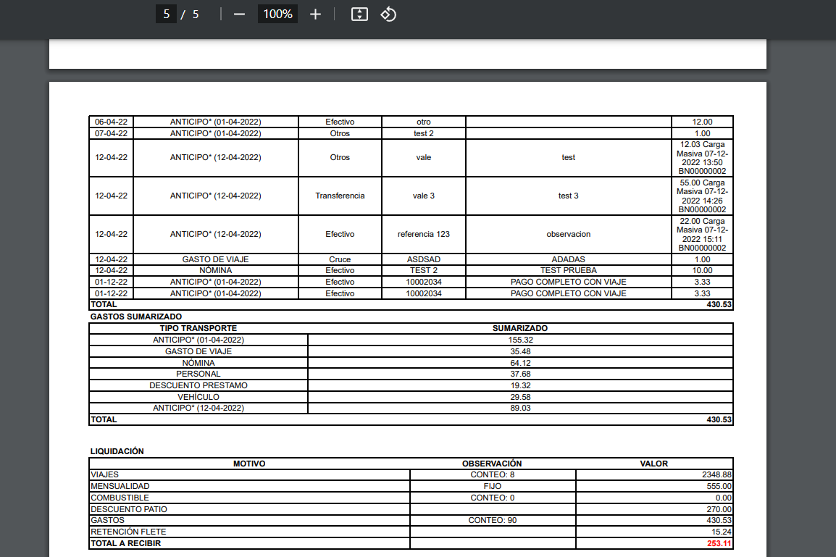The width and height of the screenshot is (836, 557).
Task: Click the zoom in plus button
Action: (315, 14)
